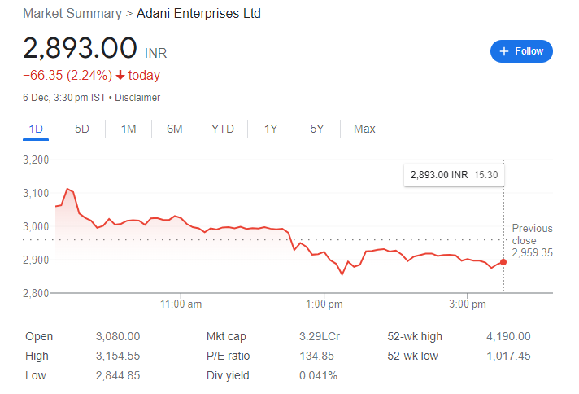This screenshot has height=394, width=579.
Task: Switch to the 5D tab
Action: (82, 129)
